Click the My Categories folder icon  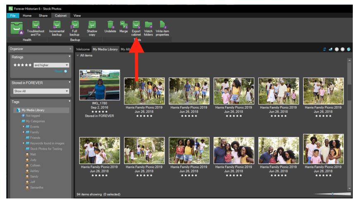click(x=23, y=121)
